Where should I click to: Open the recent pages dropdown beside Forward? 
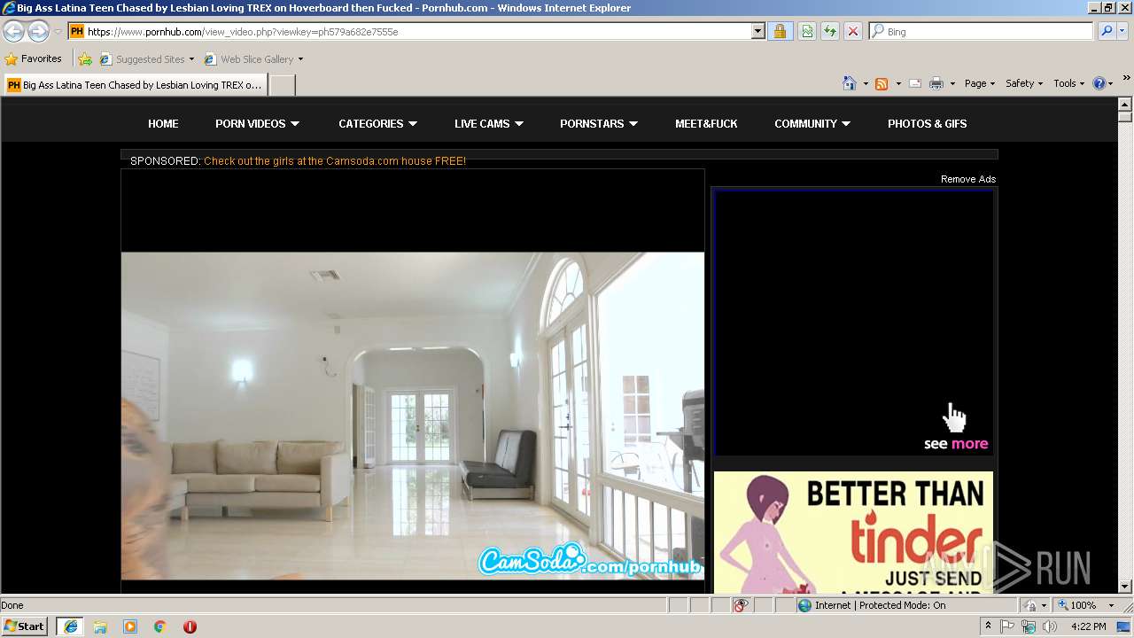(58, 32)
